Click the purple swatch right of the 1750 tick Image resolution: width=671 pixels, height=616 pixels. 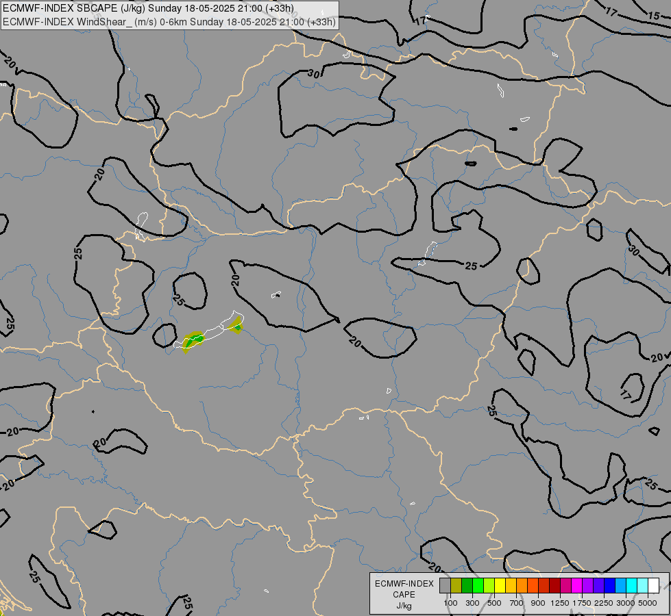588,586
